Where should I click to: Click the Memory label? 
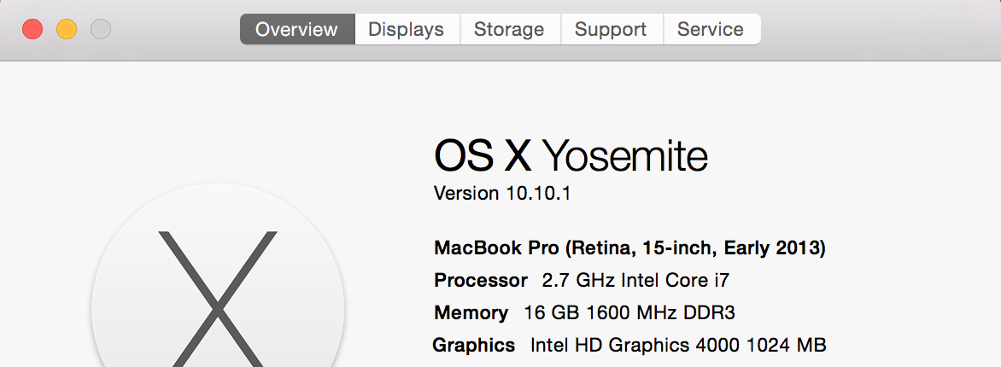pyautogui.click(x=471, y=312)
